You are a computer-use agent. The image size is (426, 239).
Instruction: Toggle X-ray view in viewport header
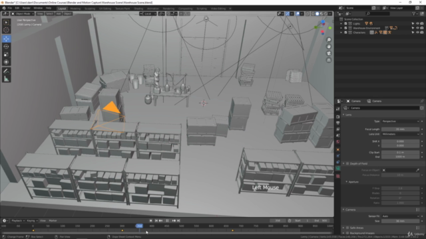pos(308,13)
